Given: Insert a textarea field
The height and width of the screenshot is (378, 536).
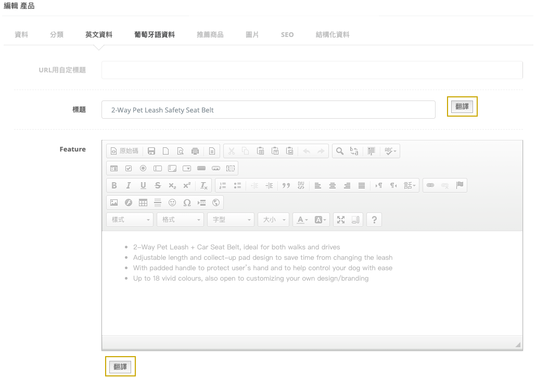Looking at the screenshot, I should [172, 168].
